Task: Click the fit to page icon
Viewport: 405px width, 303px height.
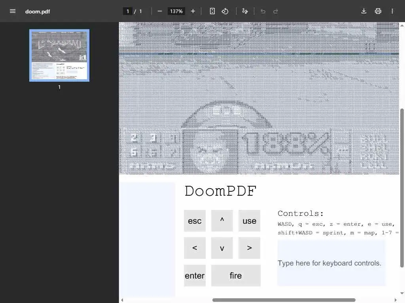Action: coord(212,11)
